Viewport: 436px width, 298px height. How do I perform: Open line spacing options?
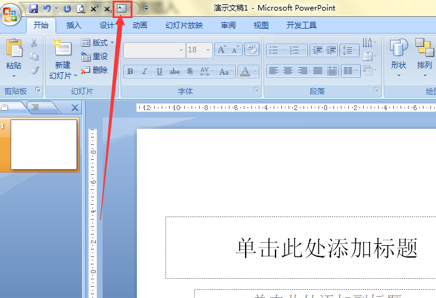click(x=350, y=50)
